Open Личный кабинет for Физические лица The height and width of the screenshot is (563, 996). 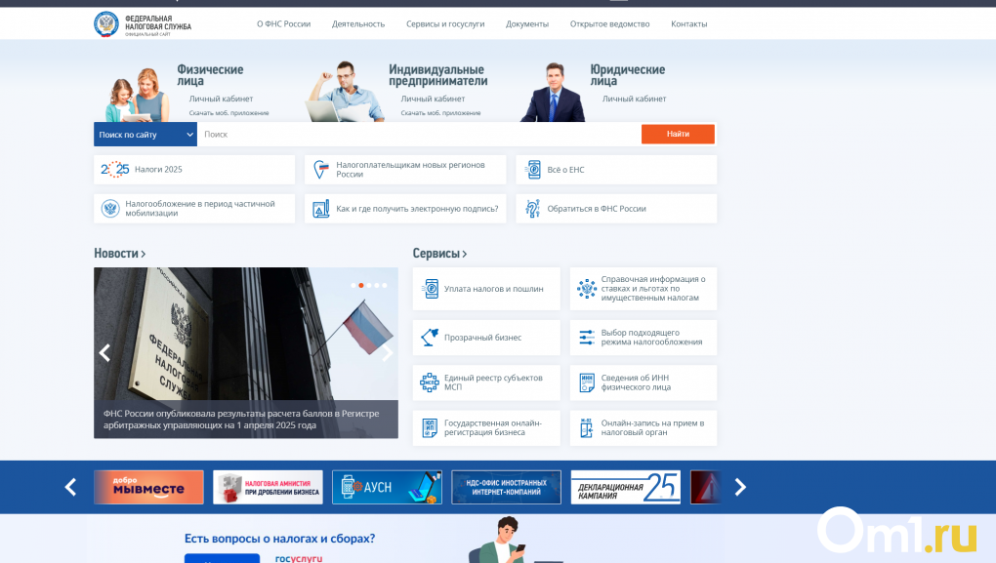click(221, 99)
